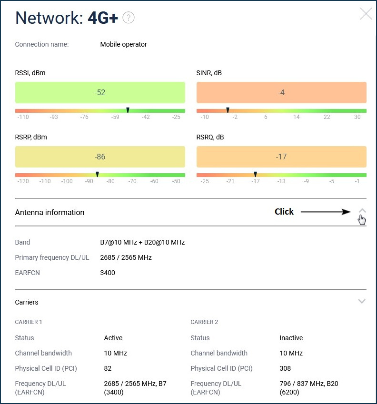Screen dimensions: 377x404
Task: Click the CARRIER 1 heading
Action: coord(29,322)
